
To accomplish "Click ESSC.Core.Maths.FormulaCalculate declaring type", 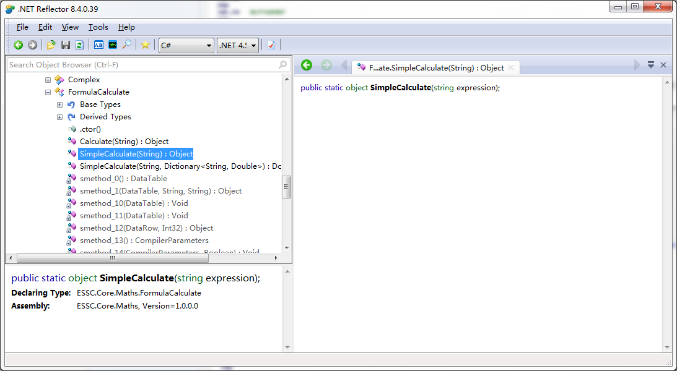I will tap(139, 293).
